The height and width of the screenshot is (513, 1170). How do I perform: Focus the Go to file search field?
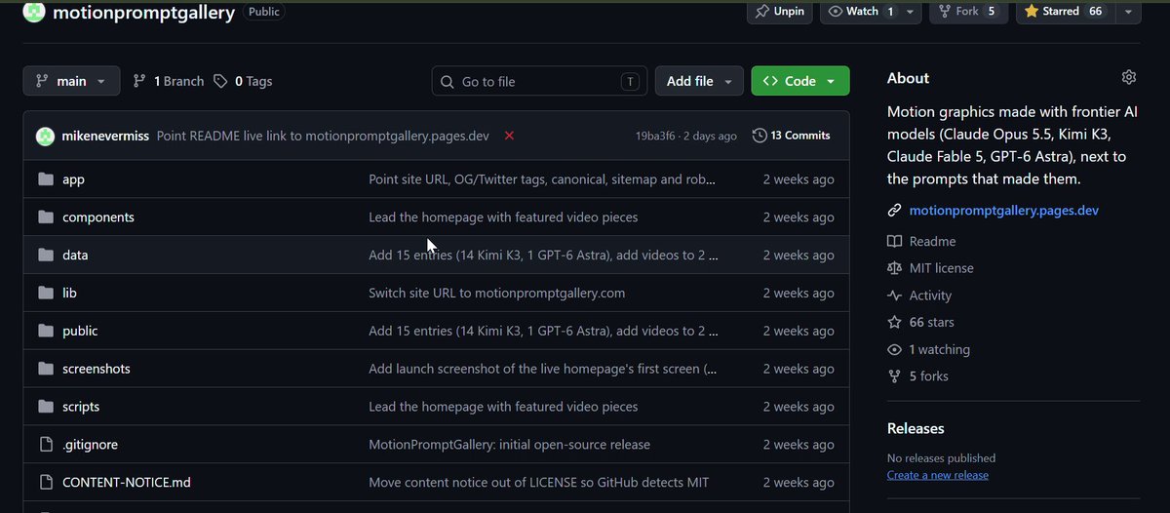[540, 81]
